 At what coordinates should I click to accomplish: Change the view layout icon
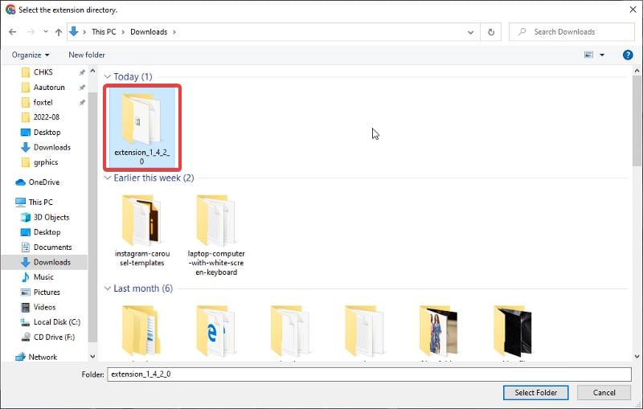(589, 55)
